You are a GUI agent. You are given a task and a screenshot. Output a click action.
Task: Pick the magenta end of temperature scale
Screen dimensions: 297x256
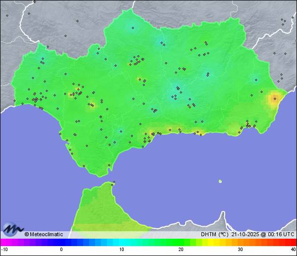(5, 242)
